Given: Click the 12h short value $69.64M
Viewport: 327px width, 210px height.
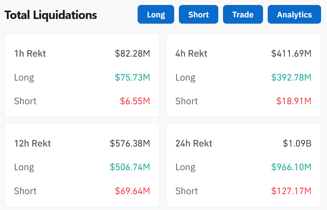Looking at the screenshot, I should point(133,191).
